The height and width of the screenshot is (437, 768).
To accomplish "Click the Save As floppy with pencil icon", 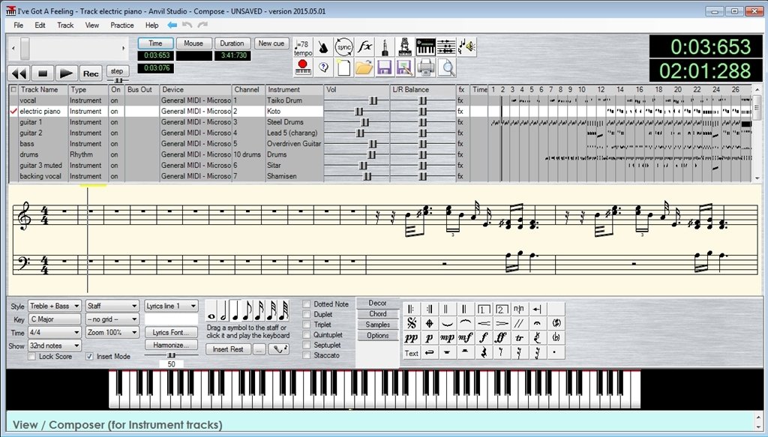I will [x=405, y=67].
